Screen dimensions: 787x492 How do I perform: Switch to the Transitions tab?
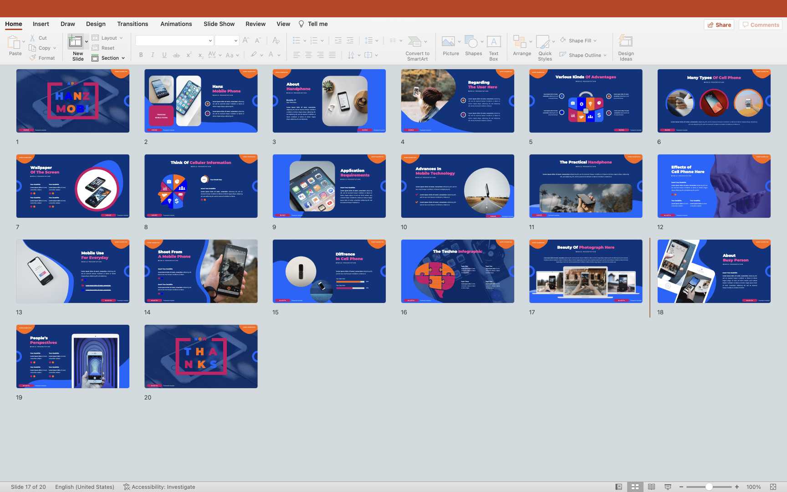tap(133, 24)
